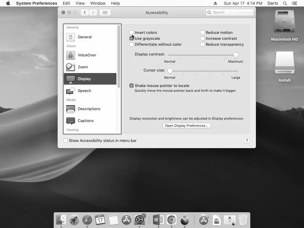The width and height of the screenshot is (304, 228).
Task: Click the sidebar scrollbar
Action: (119, 56)
